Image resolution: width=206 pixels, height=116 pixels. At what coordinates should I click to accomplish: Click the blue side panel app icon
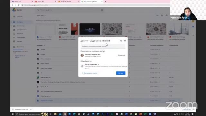pos(193,26)
